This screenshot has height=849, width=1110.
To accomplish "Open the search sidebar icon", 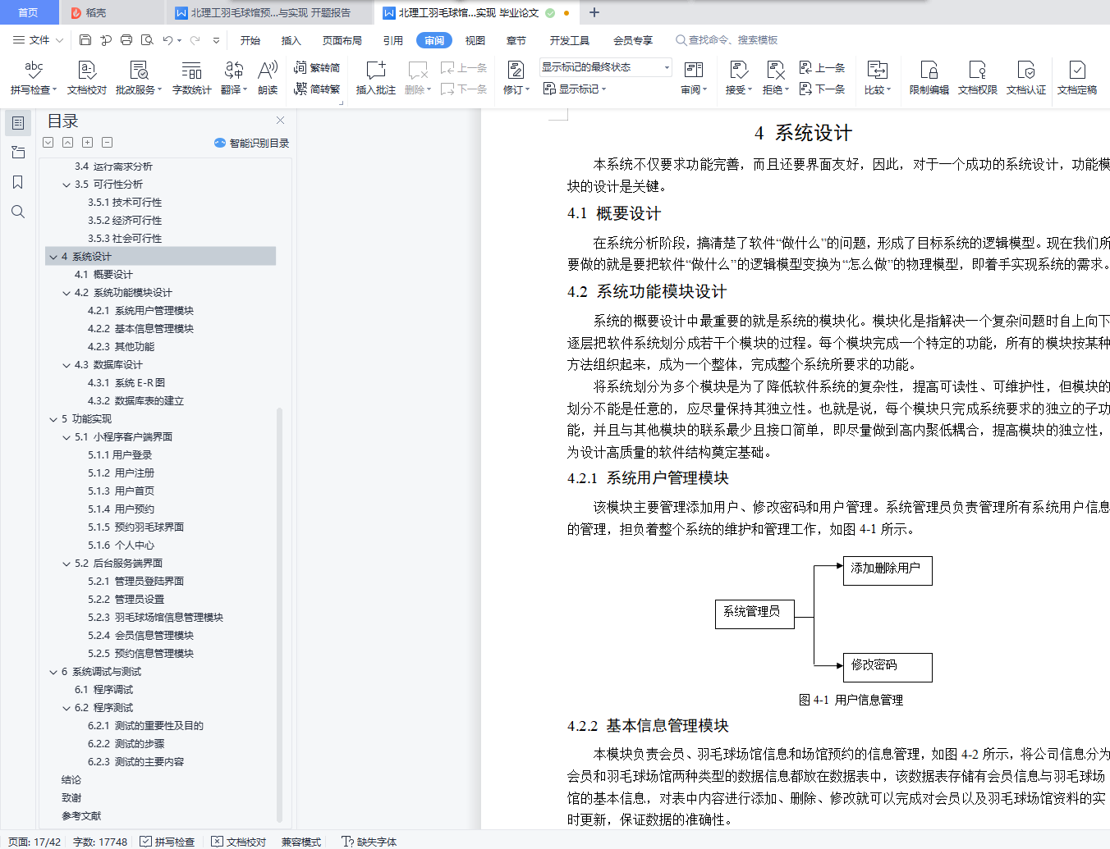I will click(x=18, y=212).
